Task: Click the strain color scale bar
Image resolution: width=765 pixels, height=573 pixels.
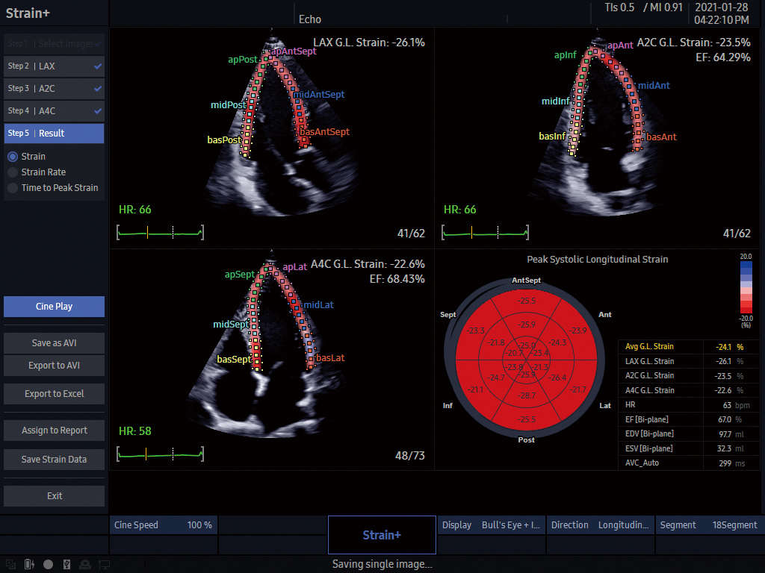Action: click(x=746, y=287)
